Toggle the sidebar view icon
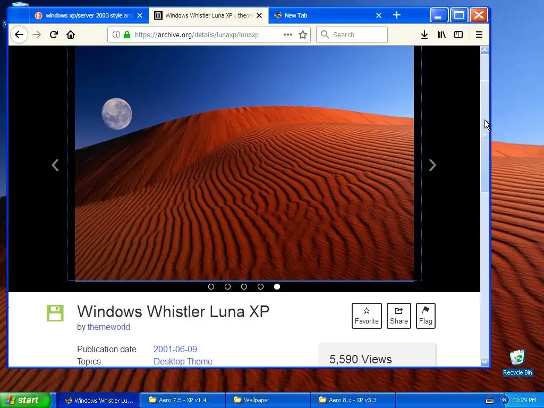Image resolution: width=544 pixels, height=408 pixels. (458, 35)
